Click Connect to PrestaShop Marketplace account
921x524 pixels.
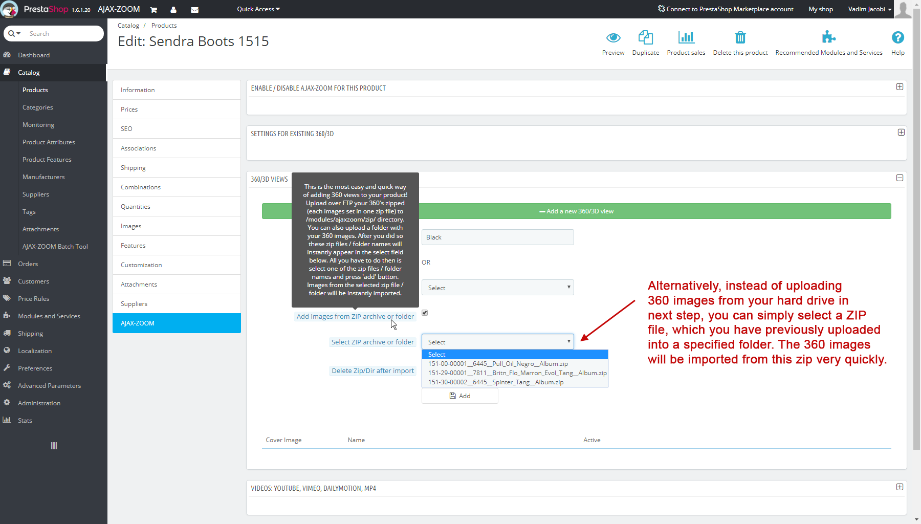pos(726,9)
